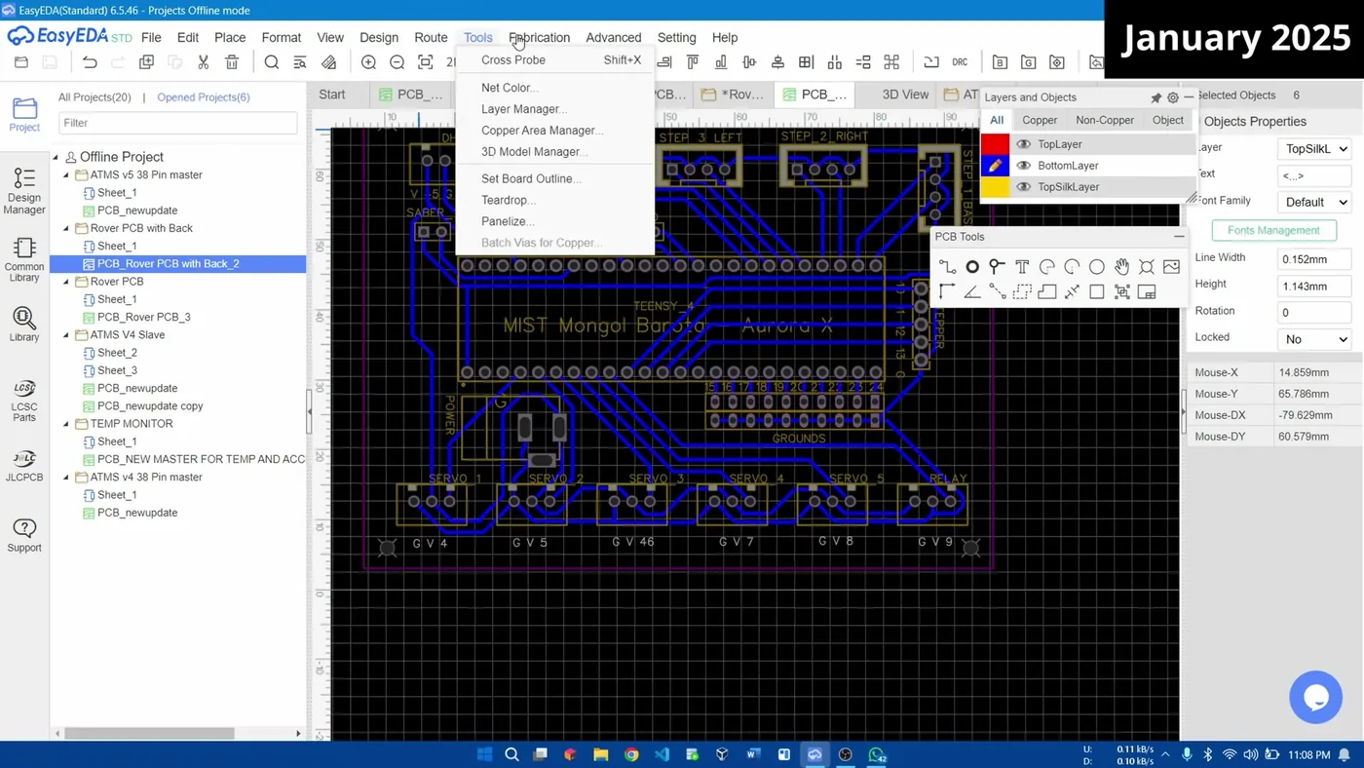Select the Protractor angle tool in PCB Tools
Screen dimensions: 1364x768
(x=972, y=291)
